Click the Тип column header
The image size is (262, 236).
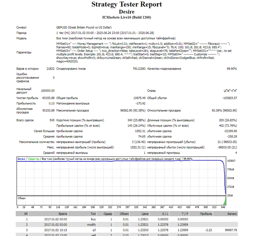tap(83, 214)
